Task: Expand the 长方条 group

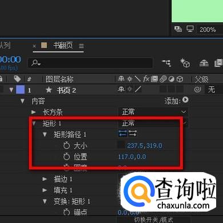Action: [x=34, y=112]
